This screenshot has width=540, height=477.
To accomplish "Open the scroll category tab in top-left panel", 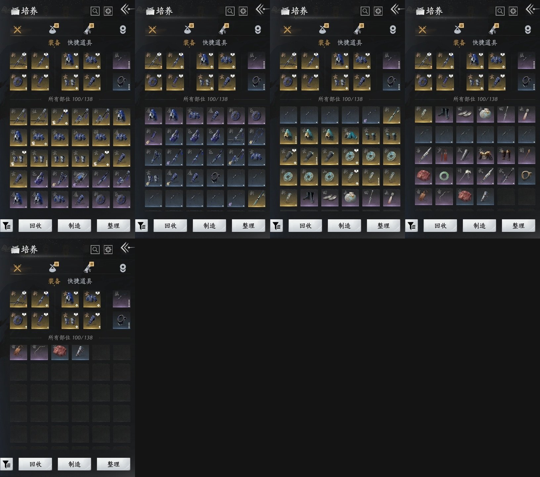I will [x=88, y=29].
